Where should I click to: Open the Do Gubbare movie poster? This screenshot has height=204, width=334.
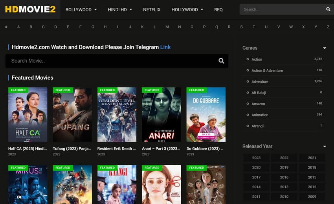(206, 114)
